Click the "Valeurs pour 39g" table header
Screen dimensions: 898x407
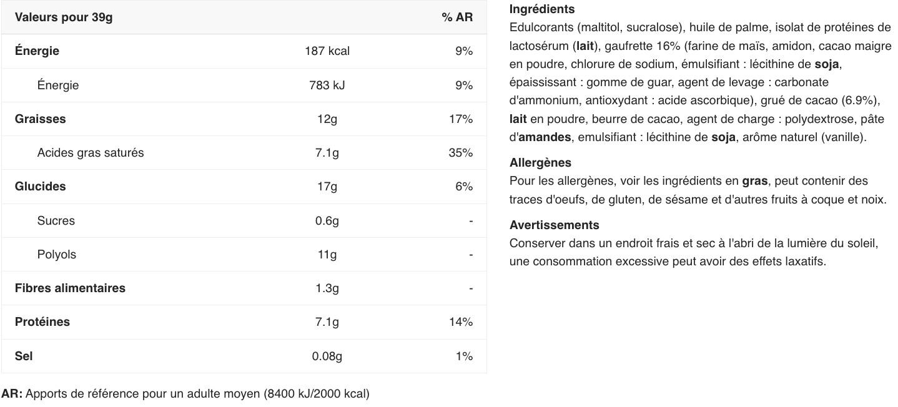coord(64,17)
